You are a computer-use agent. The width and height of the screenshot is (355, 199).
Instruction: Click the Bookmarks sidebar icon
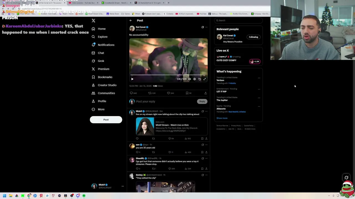click(x=93, y=77)
